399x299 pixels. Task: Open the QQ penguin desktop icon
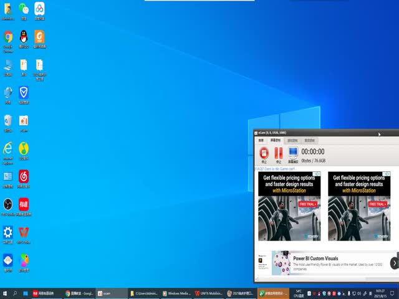pyautogui.click(x=24, y=37)
